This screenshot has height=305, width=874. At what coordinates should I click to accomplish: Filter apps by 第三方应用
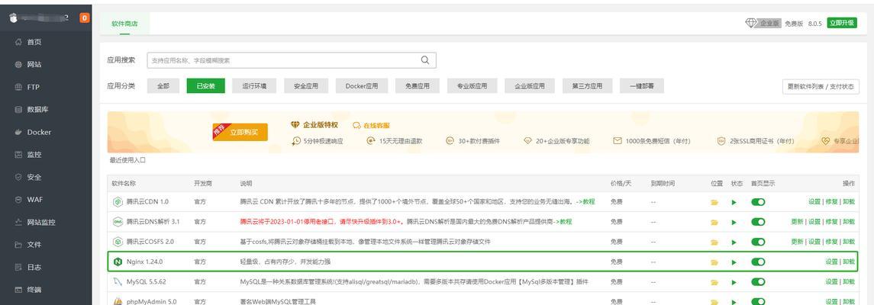(x=587, y=86)
